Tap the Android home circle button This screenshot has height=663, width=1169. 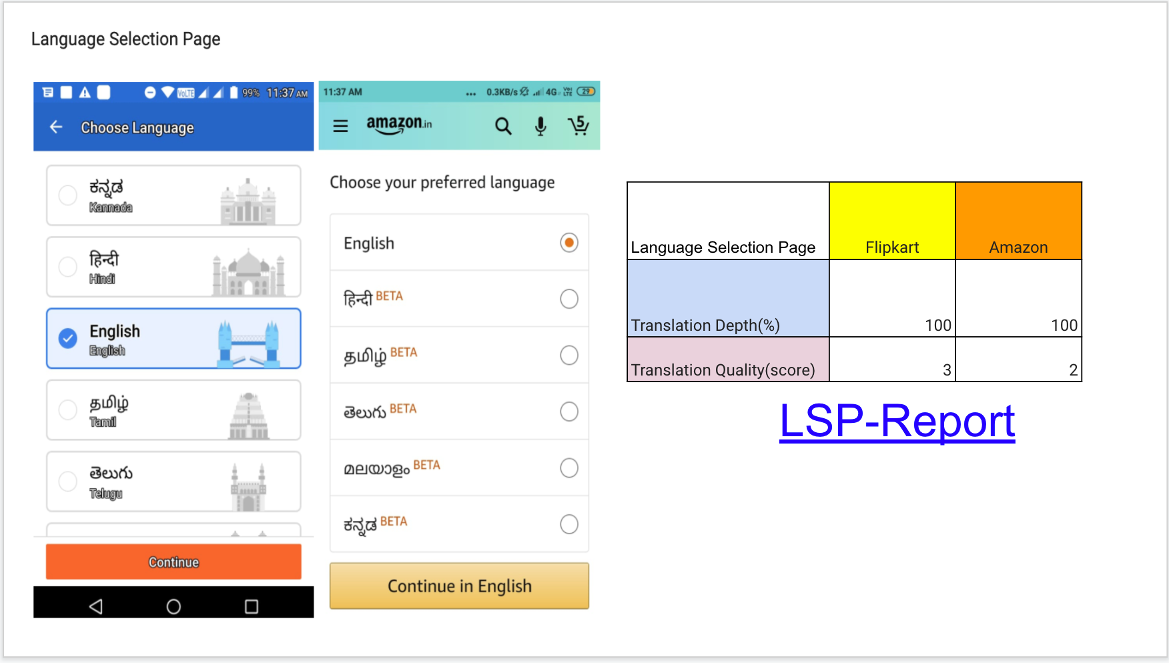[x=173, y=606]
